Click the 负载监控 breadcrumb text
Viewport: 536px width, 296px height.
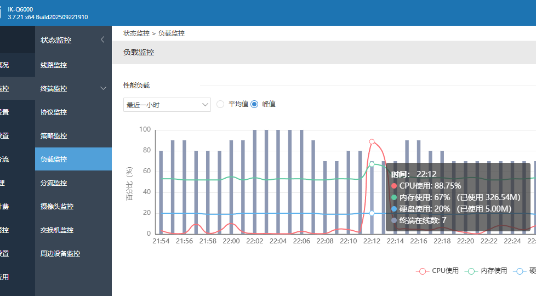(171, 33)
